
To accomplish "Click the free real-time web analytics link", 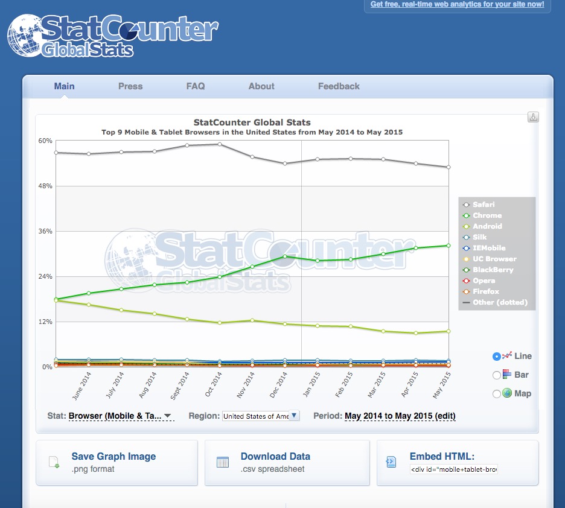I will click(458, 4).
